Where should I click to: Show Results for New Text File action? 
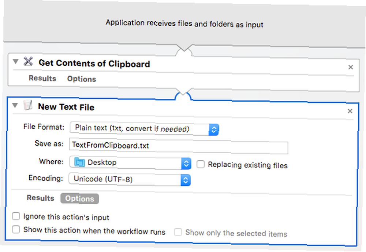click(x=40, y=198)
